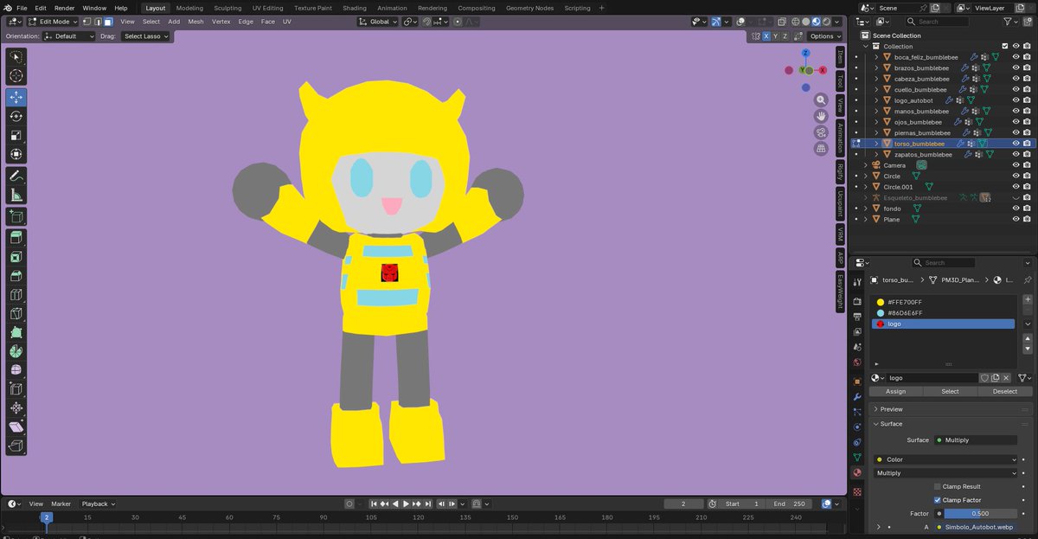Click the Assign material button
The width and height of the screenshot is (1038, 539).
[896, 391]
